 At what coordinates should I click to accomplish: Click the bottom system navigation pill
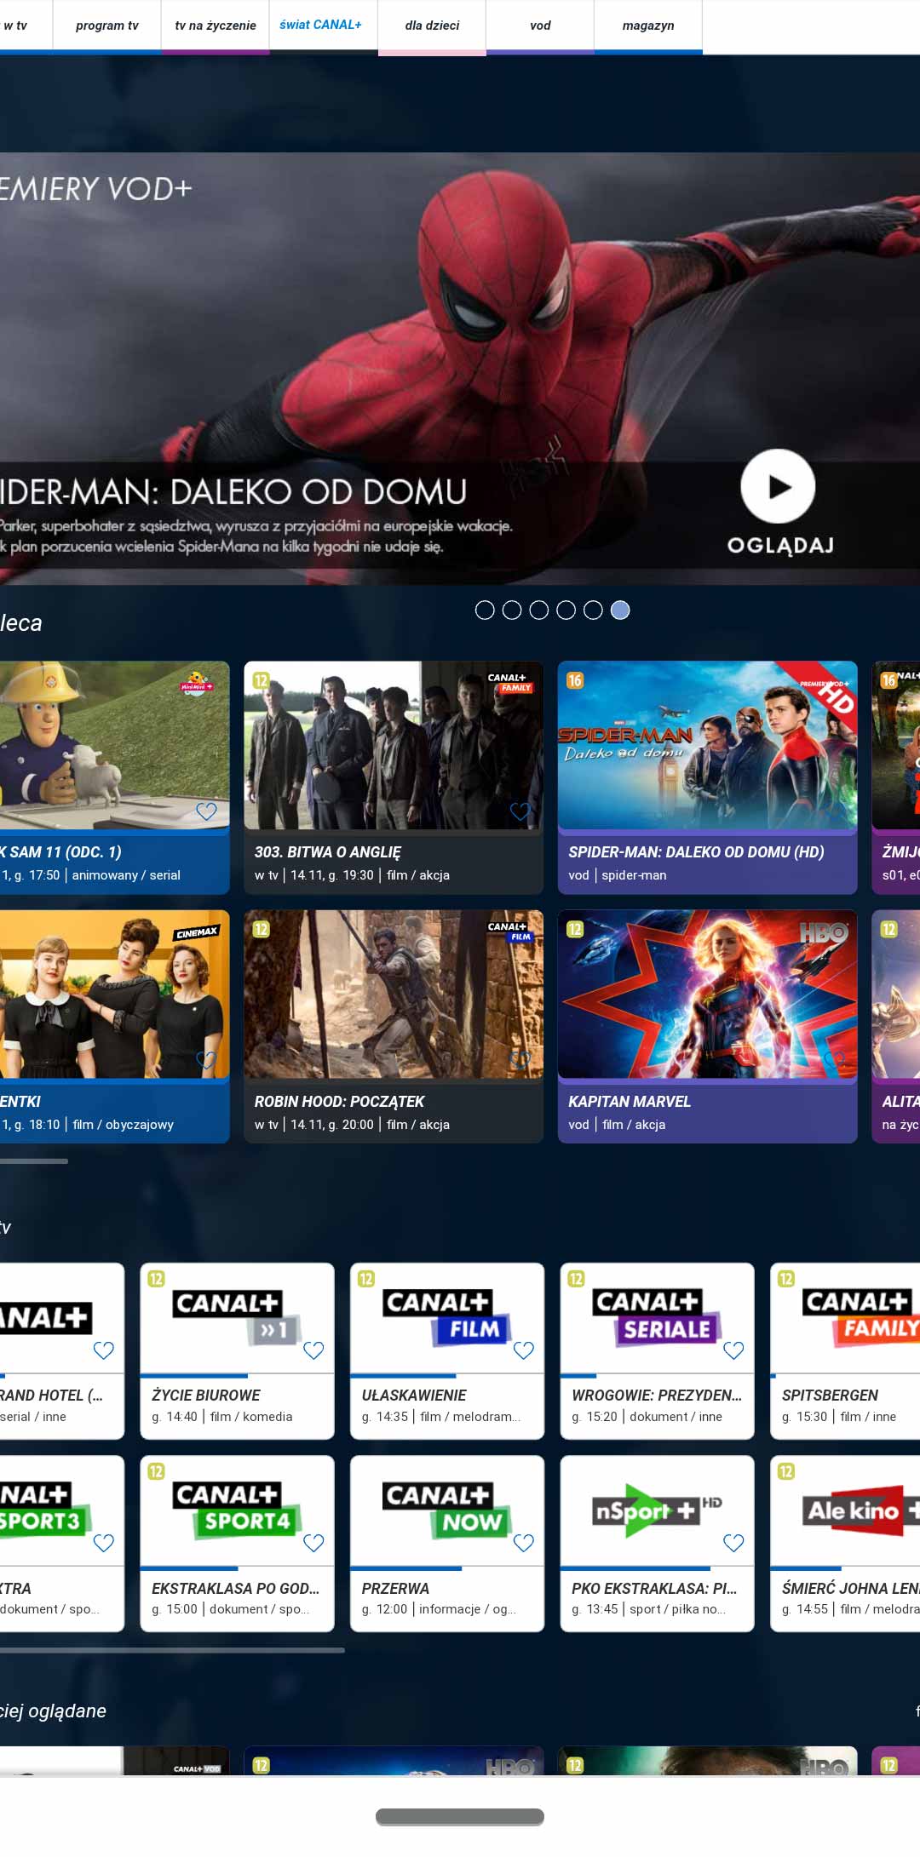point(460,1816)
